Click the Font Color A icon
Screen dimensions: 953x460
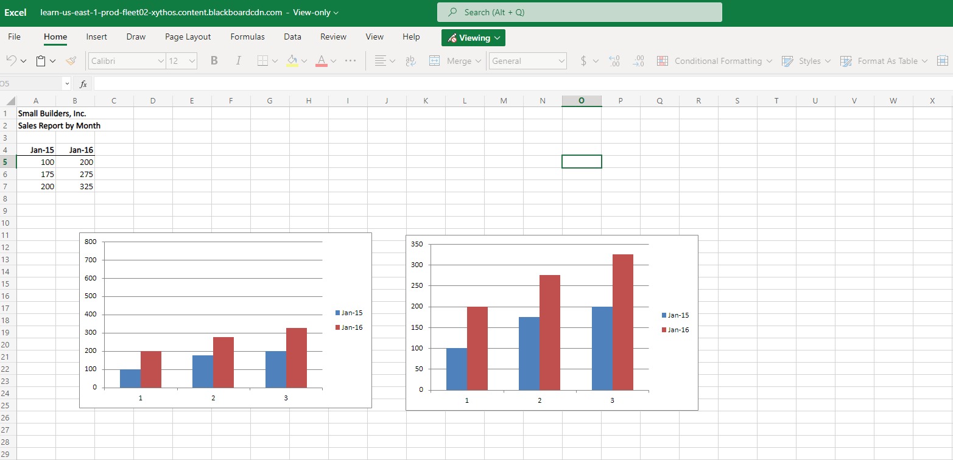coord(322,61)
